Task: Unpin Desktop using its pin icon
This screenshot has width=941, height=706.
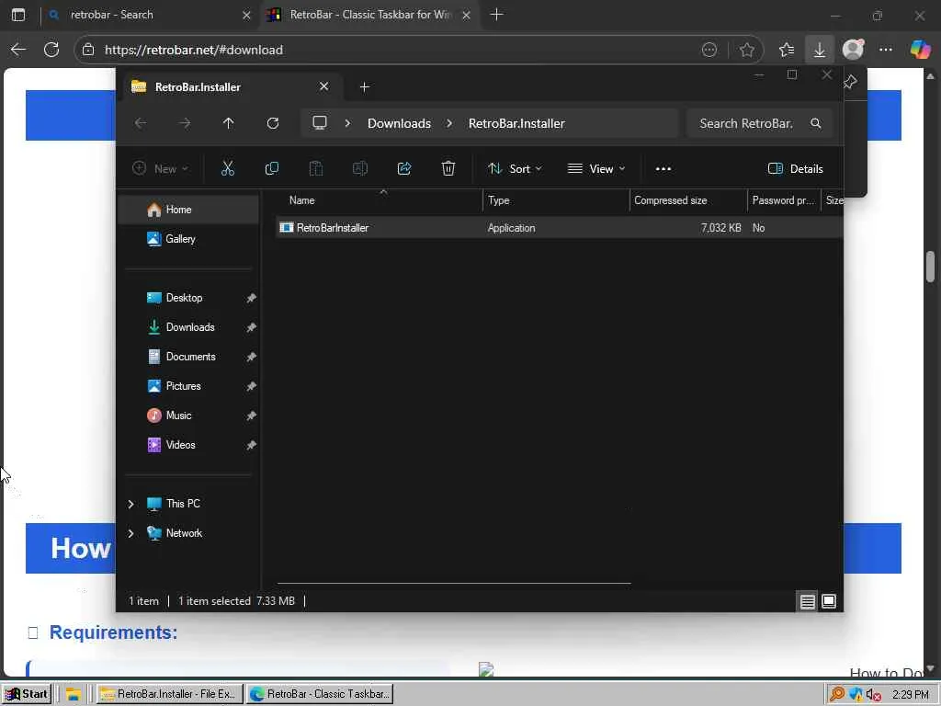Action: [x=252, y=298]
